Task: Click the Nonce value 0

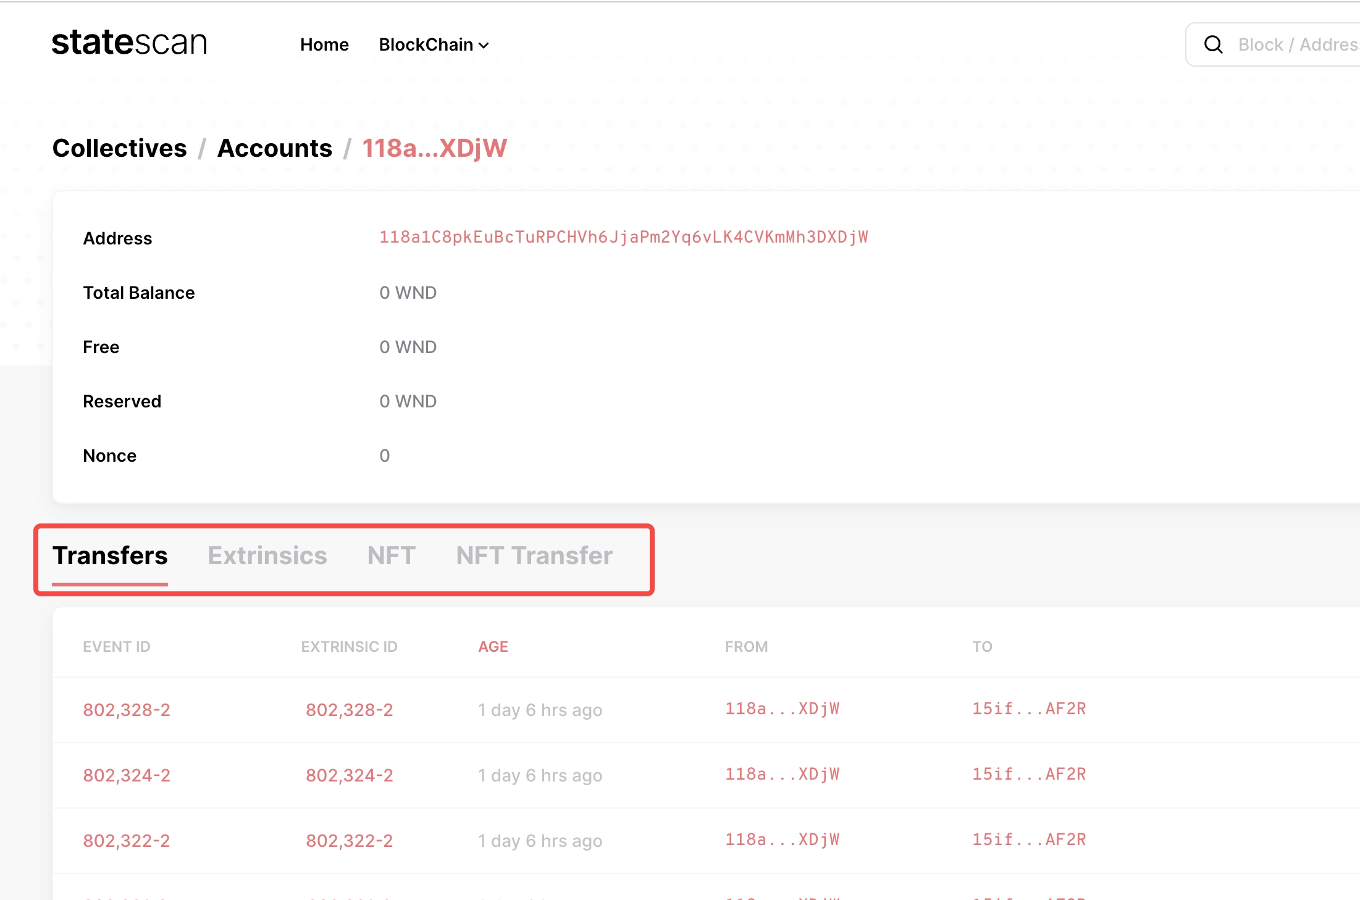Action: [385, 456]
